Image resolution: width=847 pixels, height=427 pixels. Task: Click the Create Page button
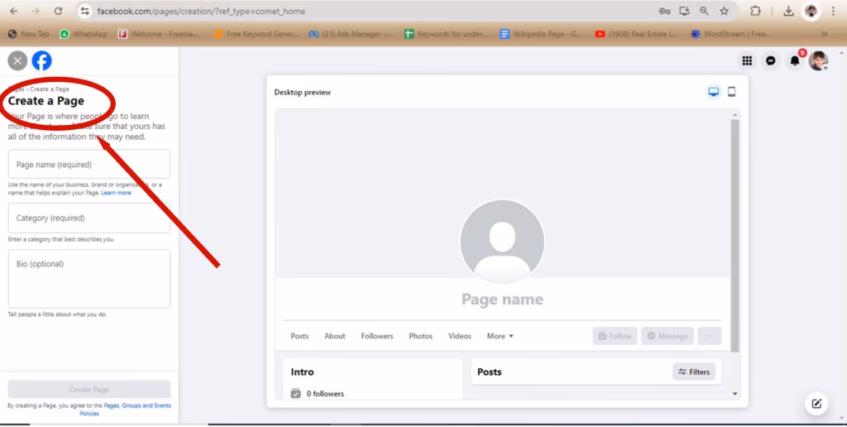point(89,389)
